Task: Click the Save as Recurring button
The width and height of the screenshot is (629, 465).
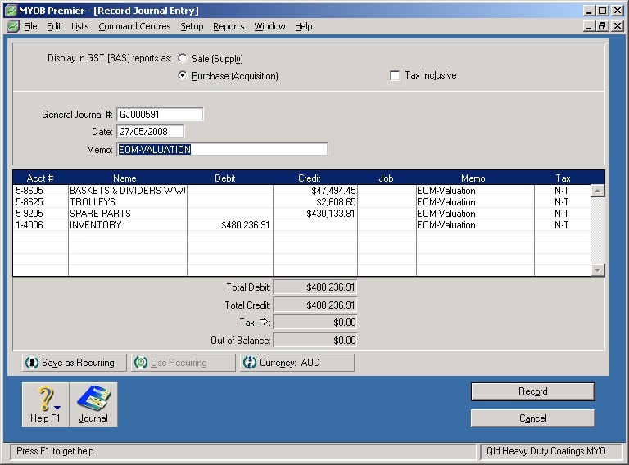Action: coord(75,363)
